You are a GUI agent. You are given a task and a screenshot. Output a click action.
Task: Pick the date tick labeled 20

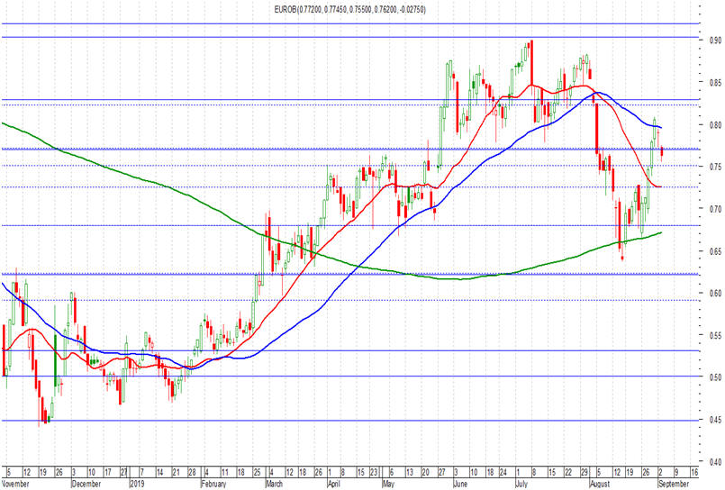point(425,472)
